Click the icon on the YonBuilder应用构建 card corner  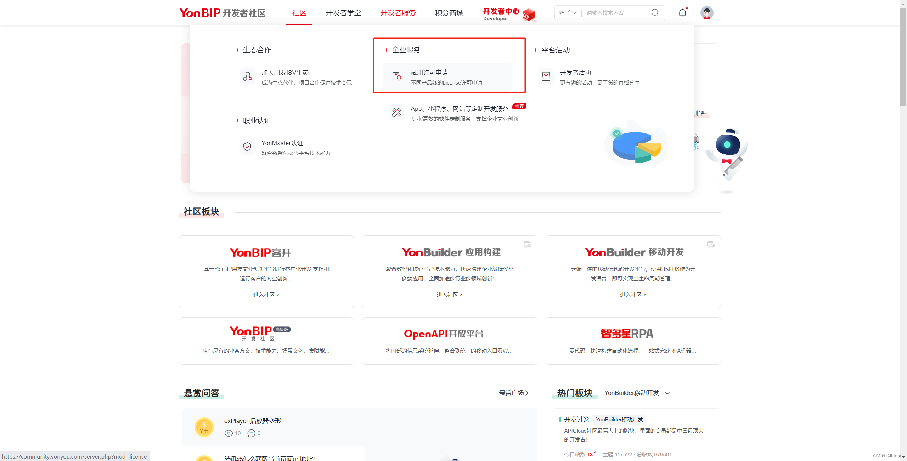tap(527, 245)
